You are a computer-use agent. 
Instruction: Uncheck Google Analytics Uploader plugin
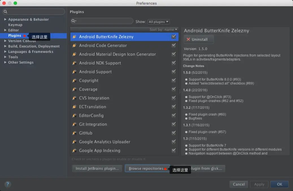173,142
